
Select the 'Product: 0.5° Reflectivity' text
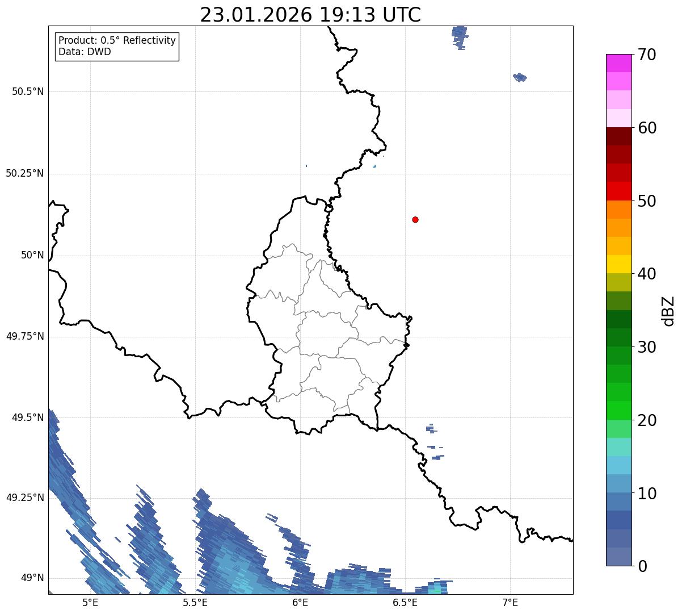(117, 41)
